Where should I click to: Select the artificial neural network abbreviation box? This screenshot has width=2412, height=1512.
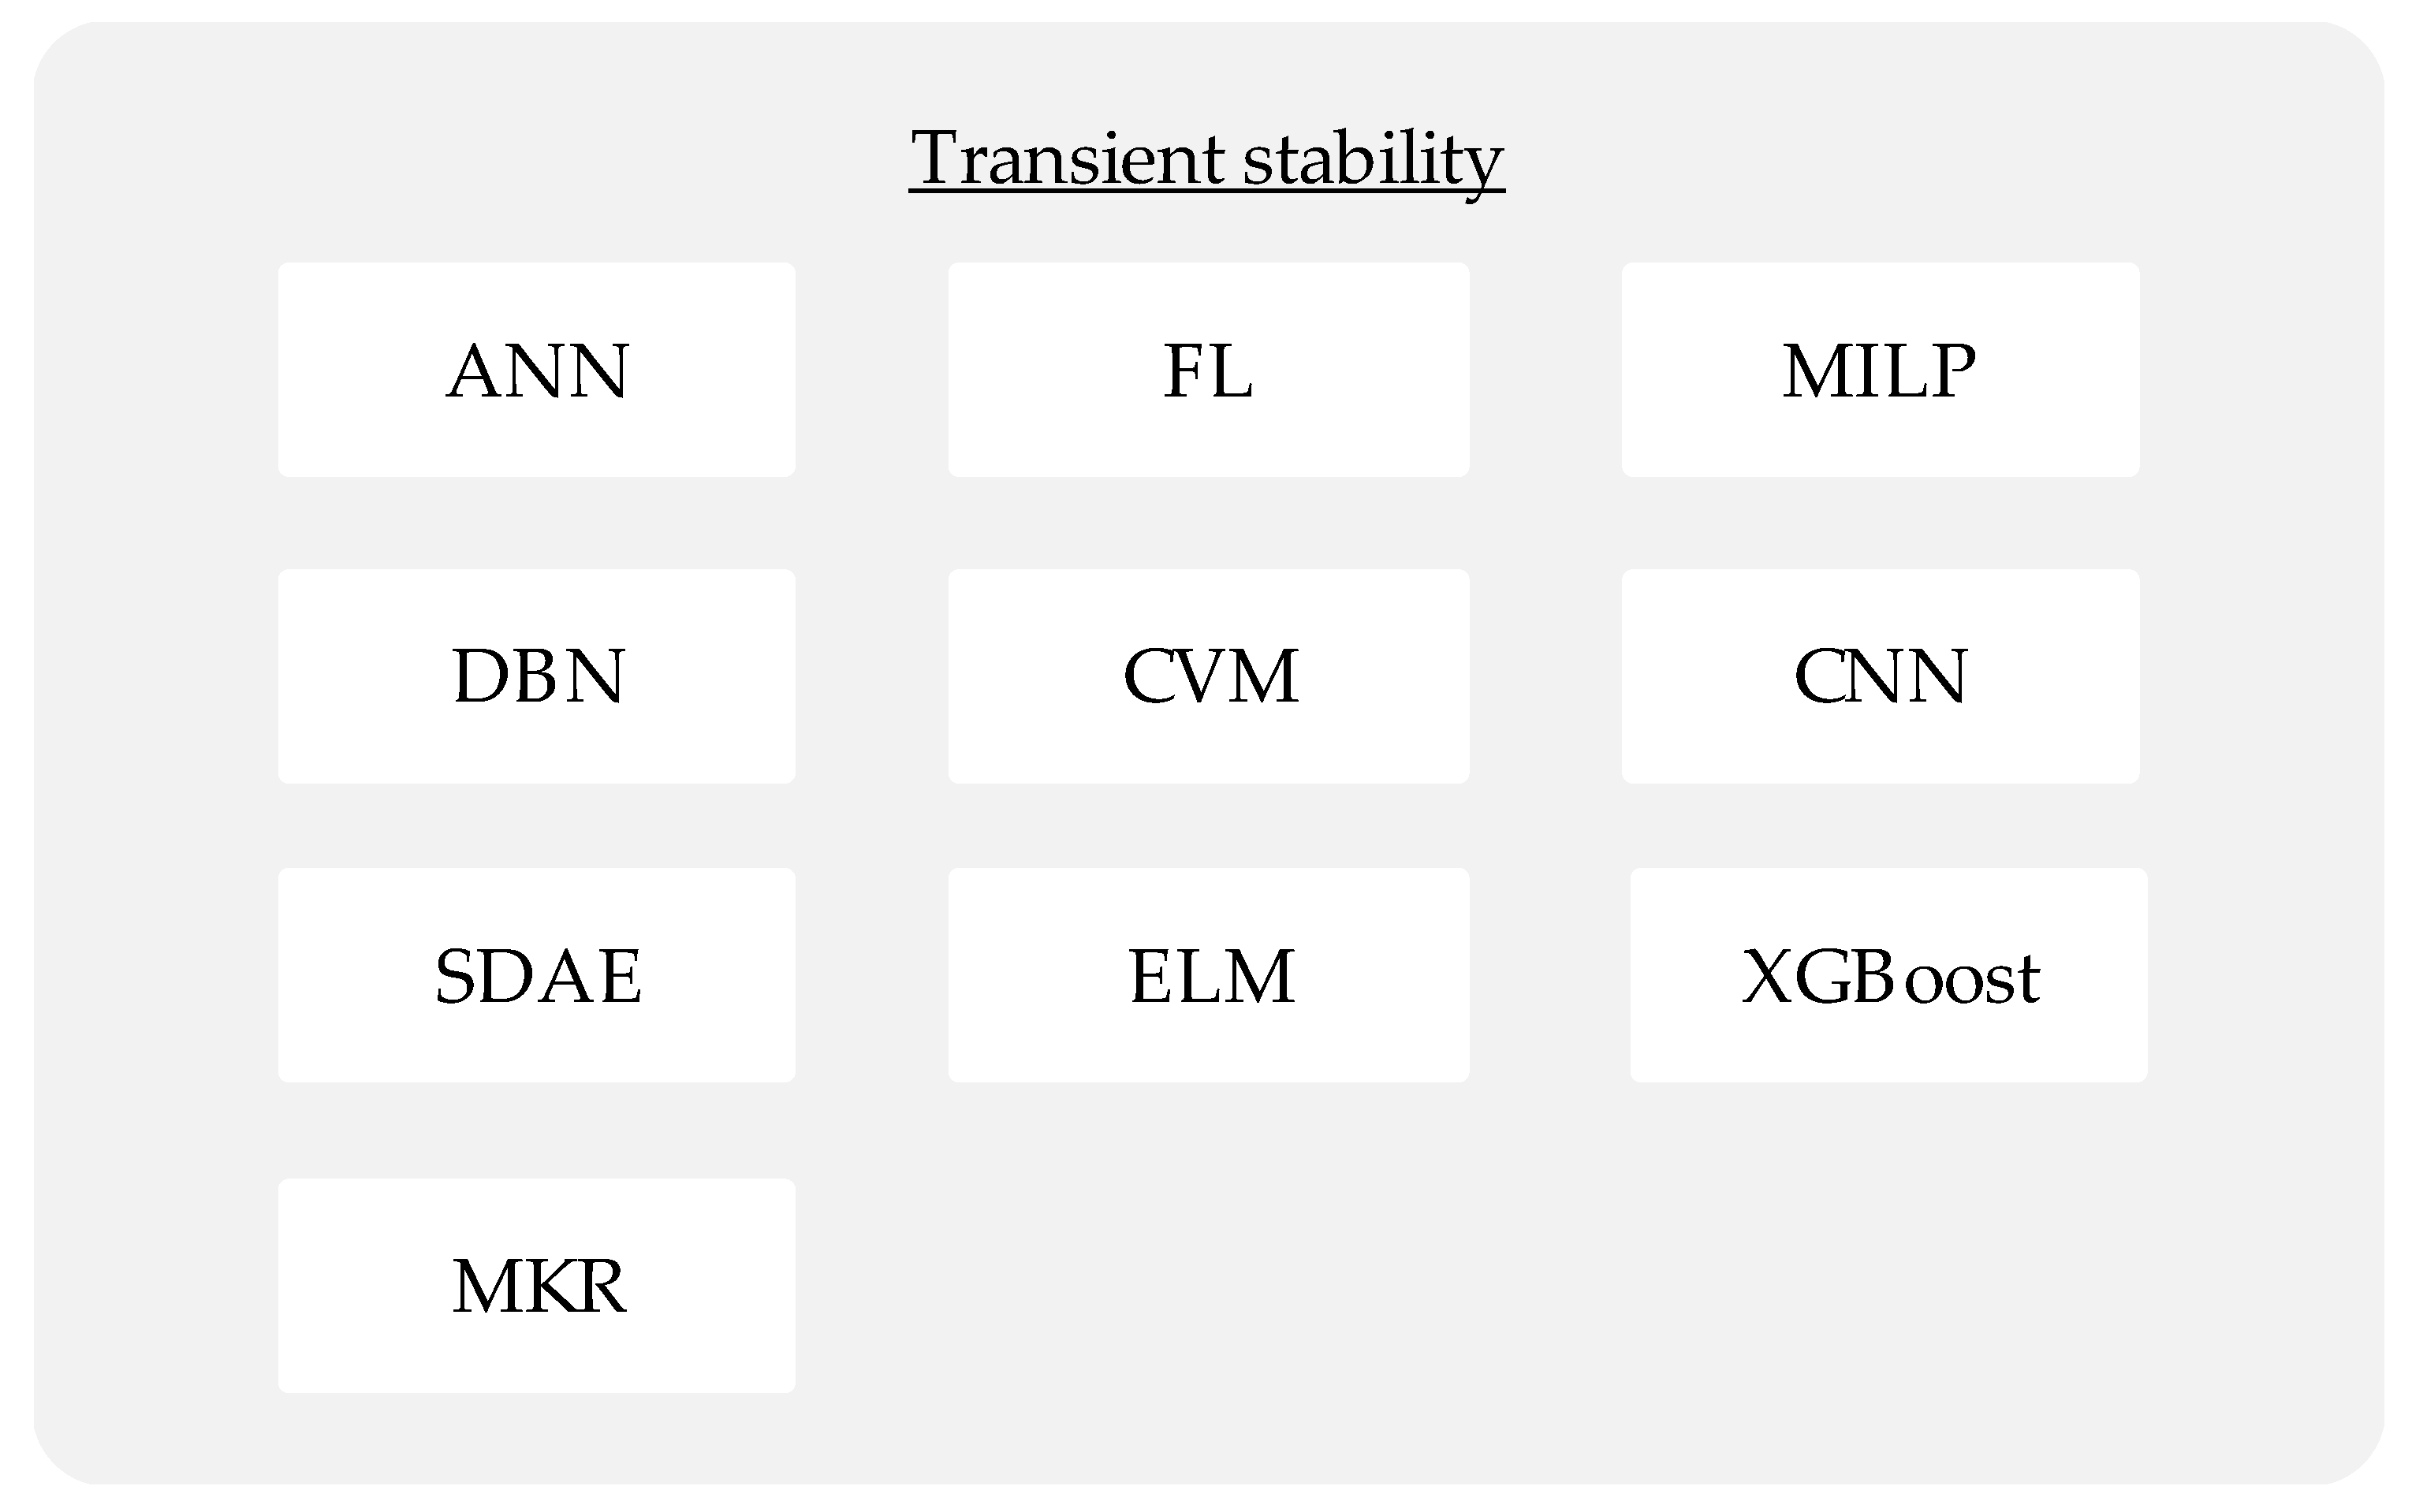(x=536, y=370)
